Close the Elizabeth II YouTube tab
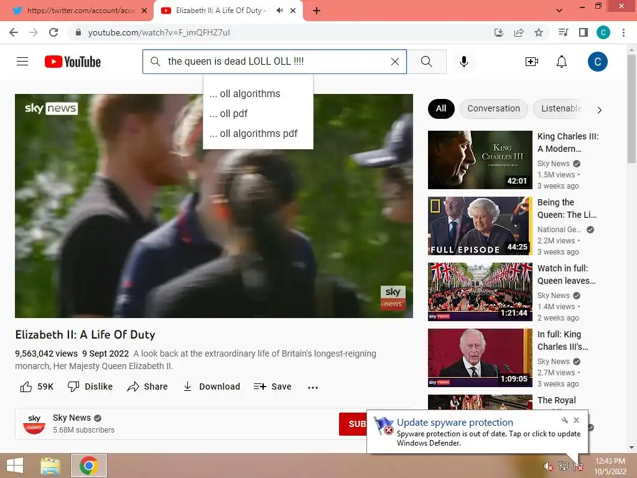 [x=293, y=11]
